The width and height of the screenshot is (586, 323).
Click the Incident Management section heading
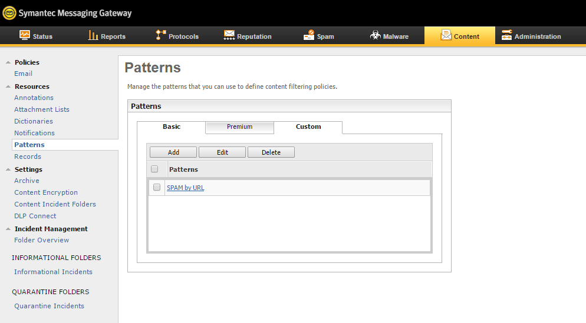[51, 229]
